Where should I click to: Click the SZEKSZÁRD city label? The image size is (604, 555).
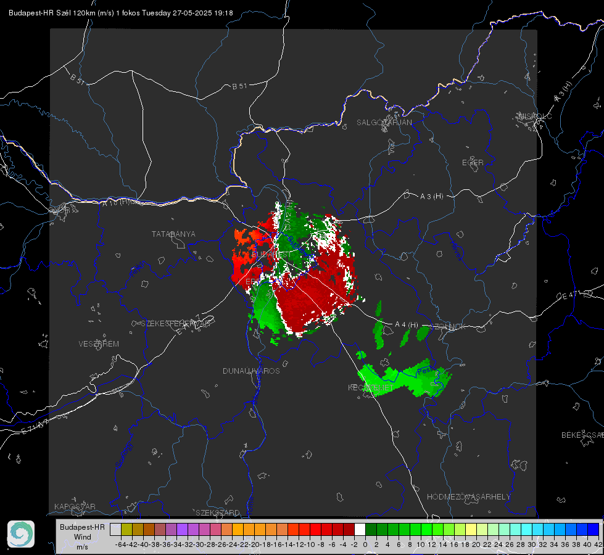coord(218,512)
